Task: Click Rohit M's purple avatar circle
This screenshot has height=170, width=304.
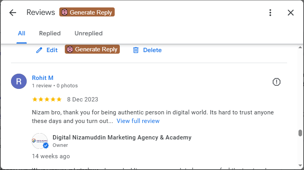Action: tap(19, 81)
